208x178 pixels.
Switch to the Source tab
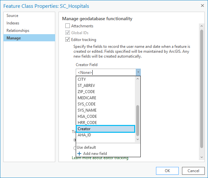click(12, 16)
